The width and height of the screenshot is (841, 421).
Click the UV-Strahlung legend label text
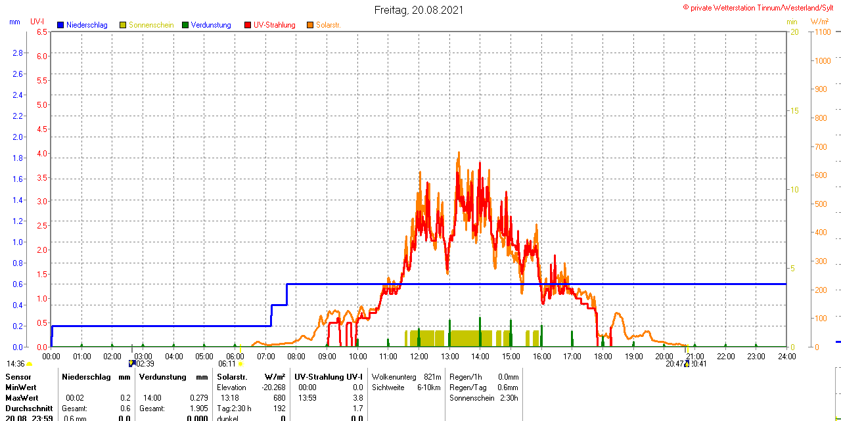(x=275, y=25)
